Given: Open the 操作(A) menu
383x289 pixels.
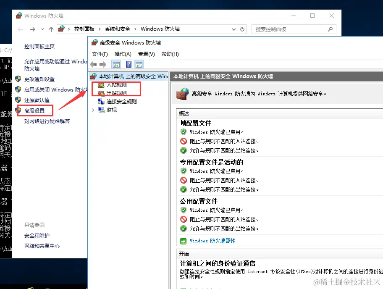Looking at the screenshot, I should (123, 54).
